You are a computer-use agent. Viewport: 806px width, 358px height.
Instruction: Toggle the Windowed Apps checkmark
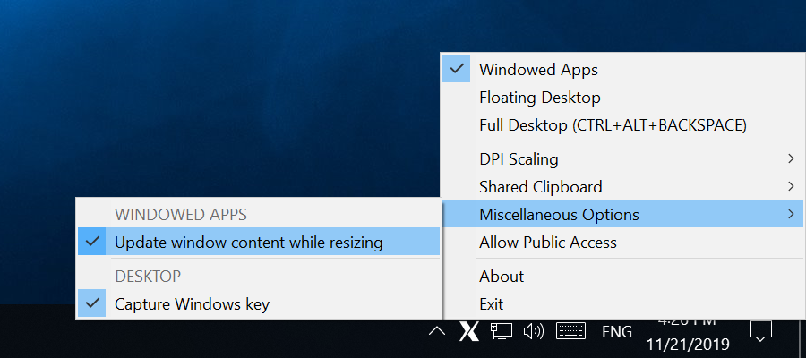pyautogui.click(x=457, y=69)
